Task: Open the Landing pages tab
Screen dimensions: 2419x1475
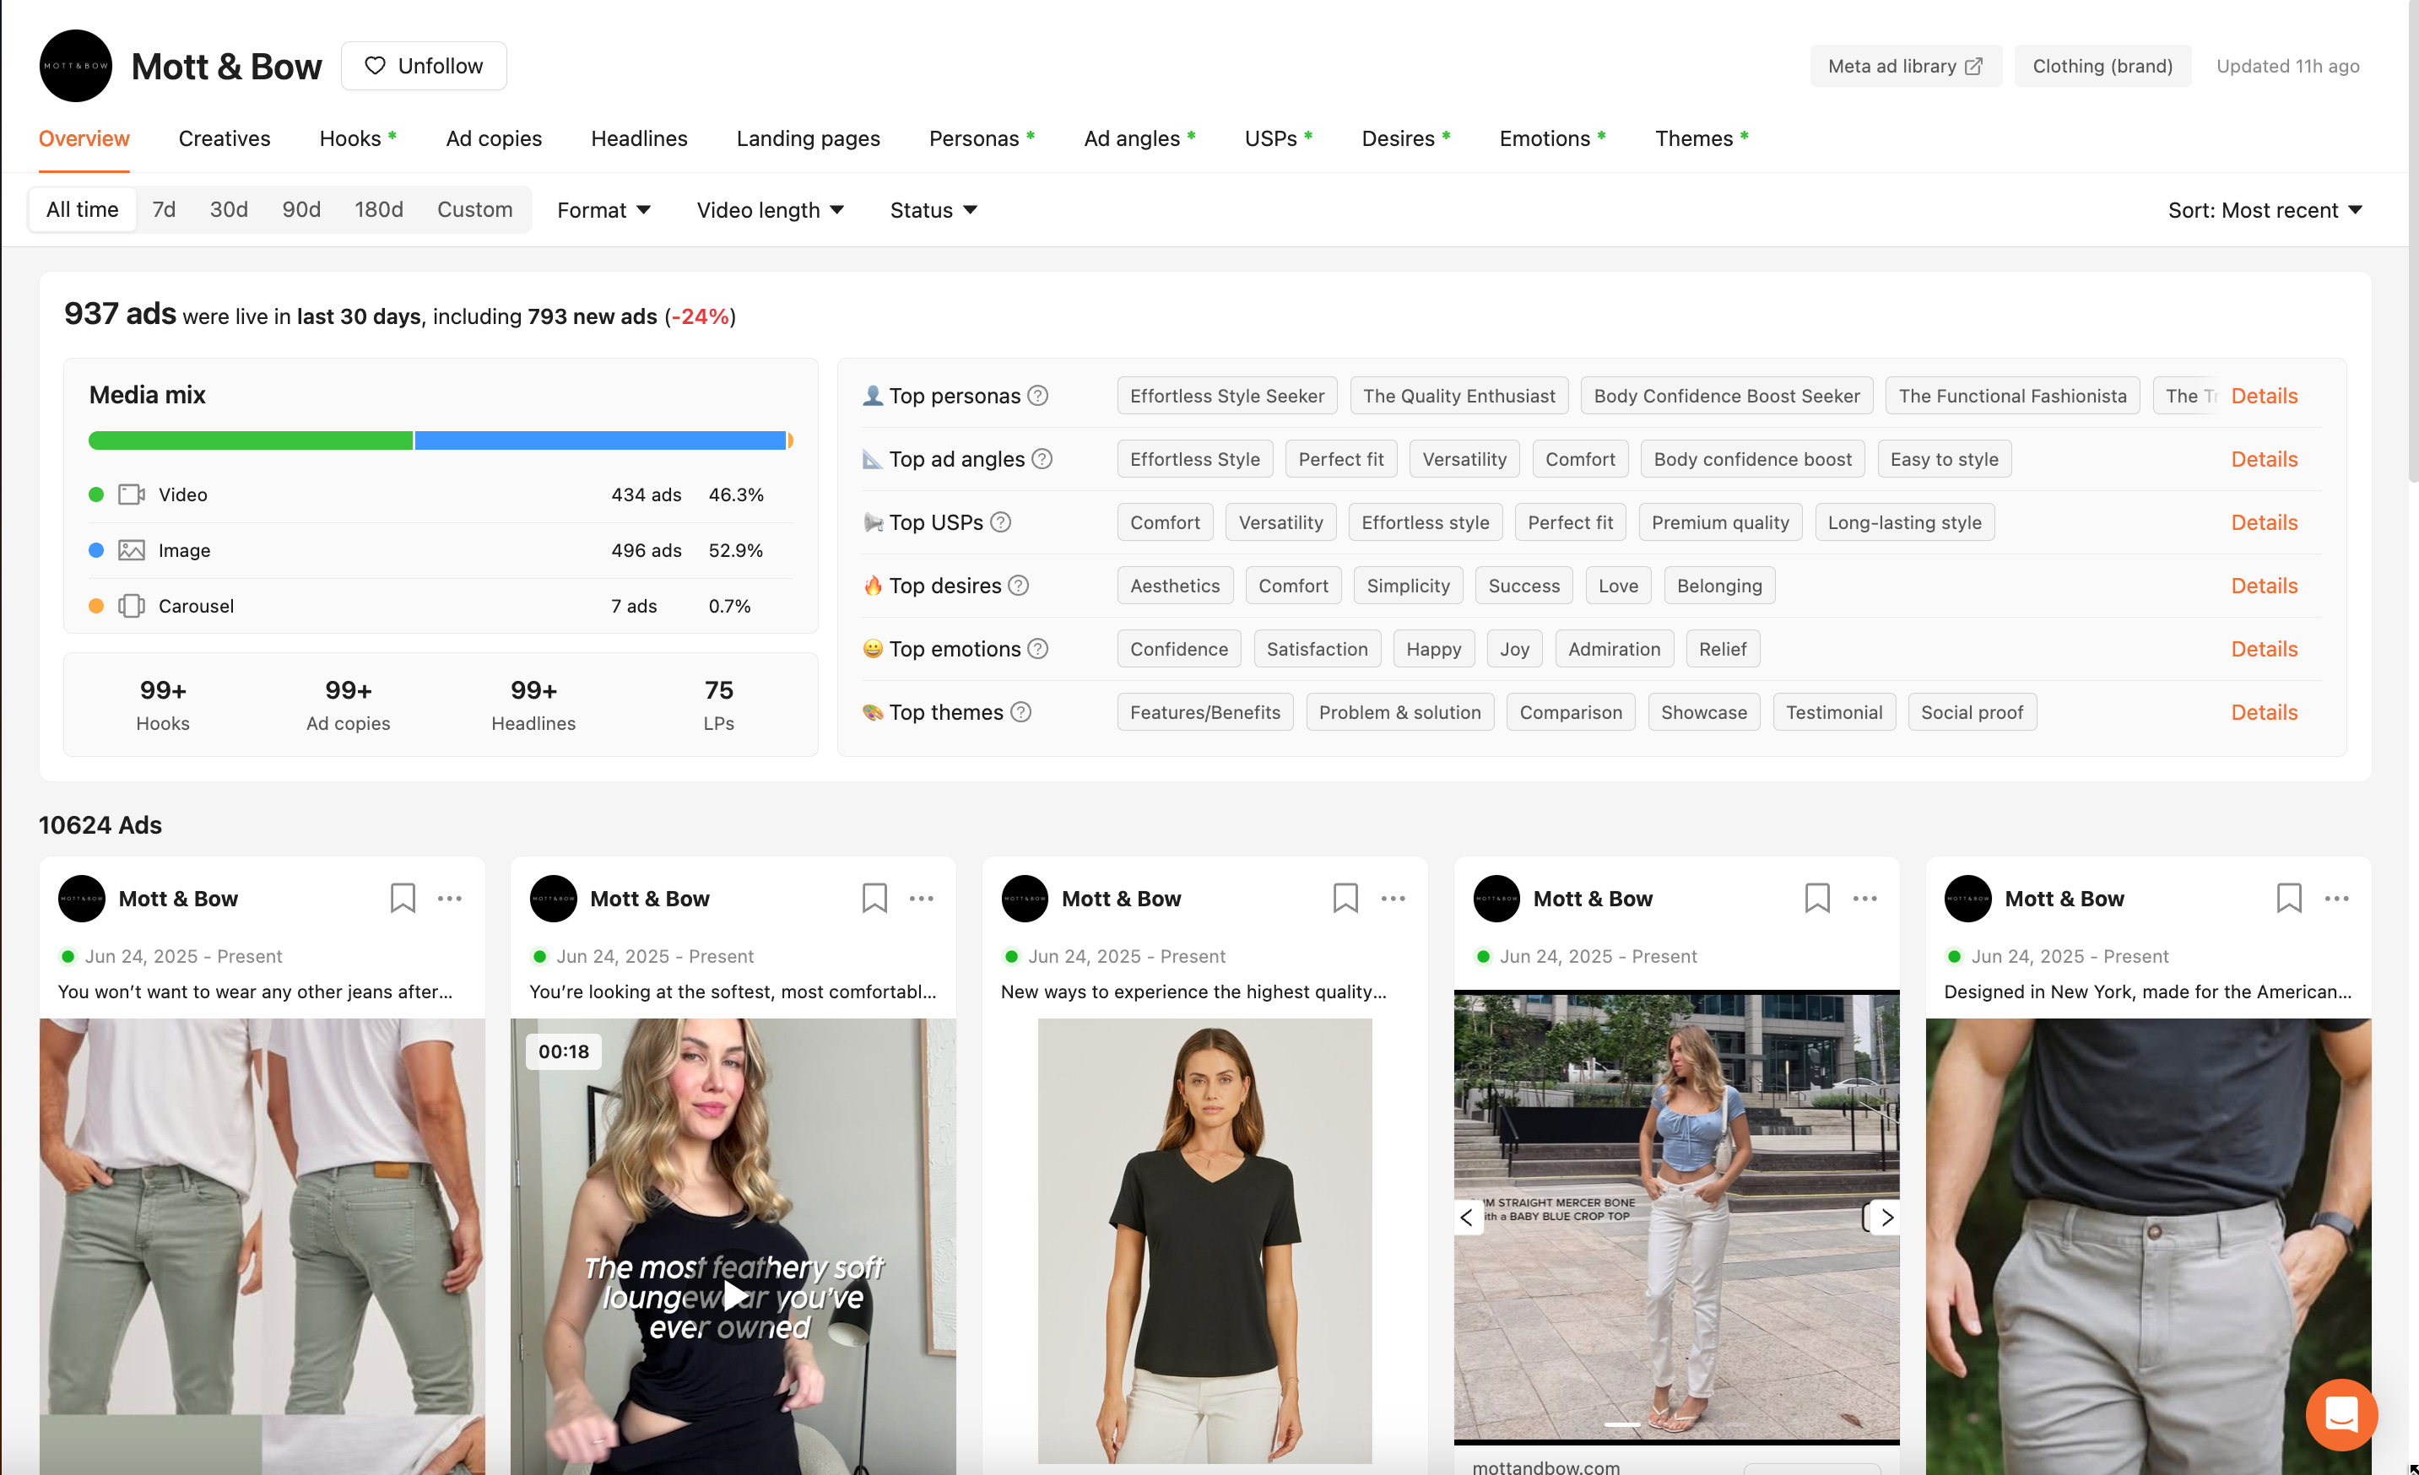Action: (808, 138)
